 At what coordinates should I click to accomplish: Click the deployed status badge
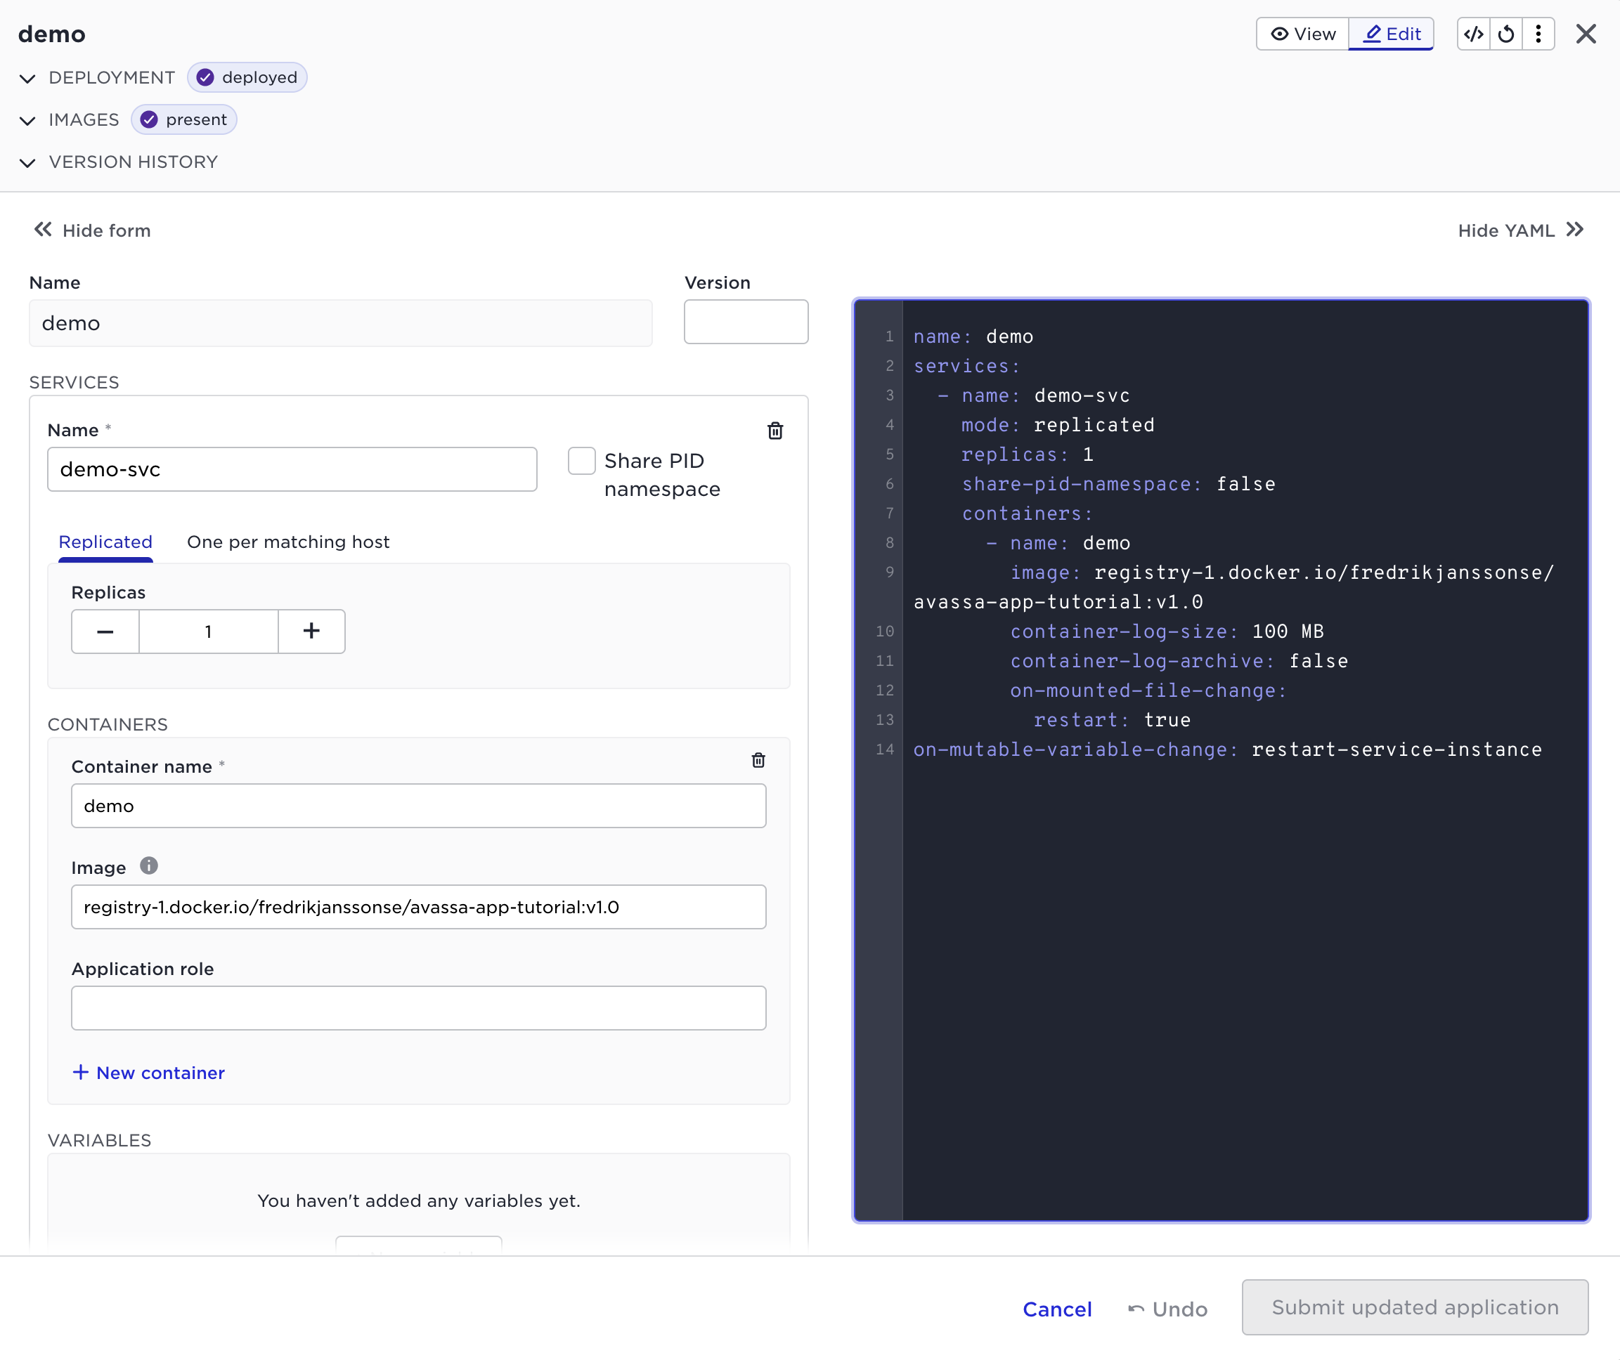pos(247,77)
